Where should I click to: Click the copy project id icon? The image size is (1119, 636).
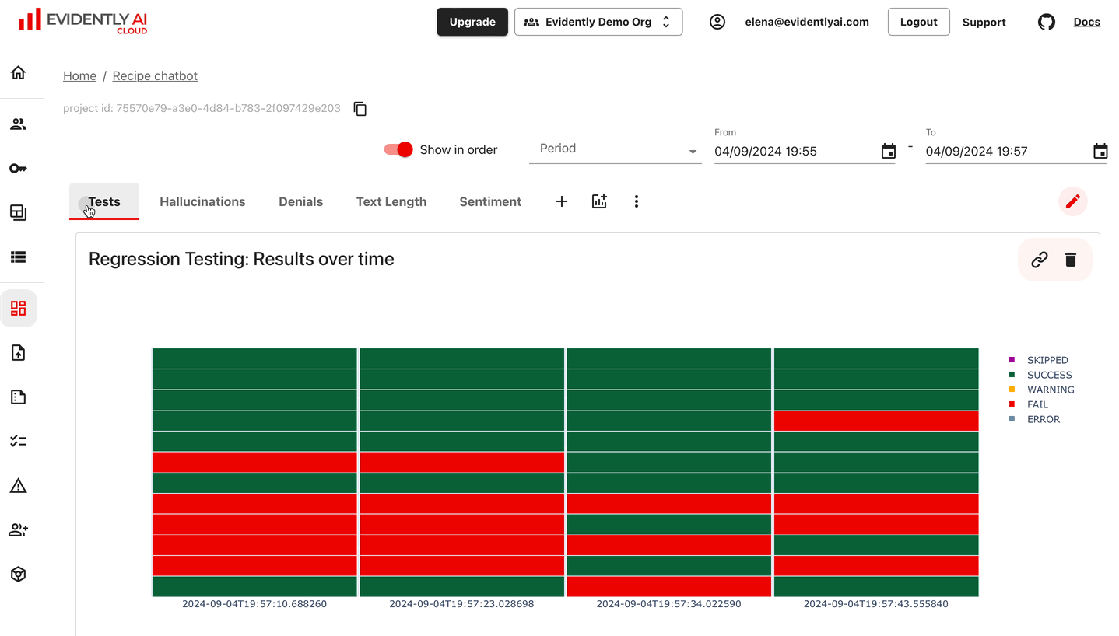pos(360,108)
